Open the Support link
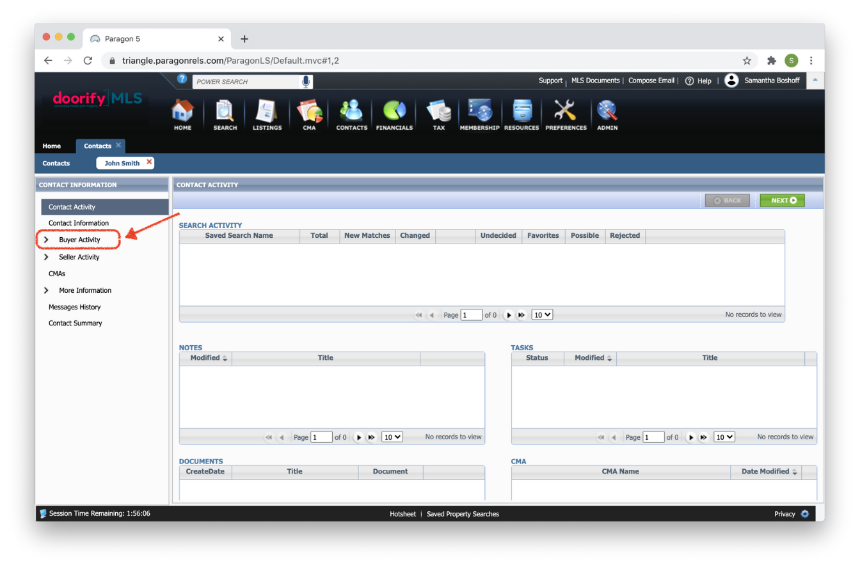This screenshot has width=860, height=567. [x=550, y=81]
